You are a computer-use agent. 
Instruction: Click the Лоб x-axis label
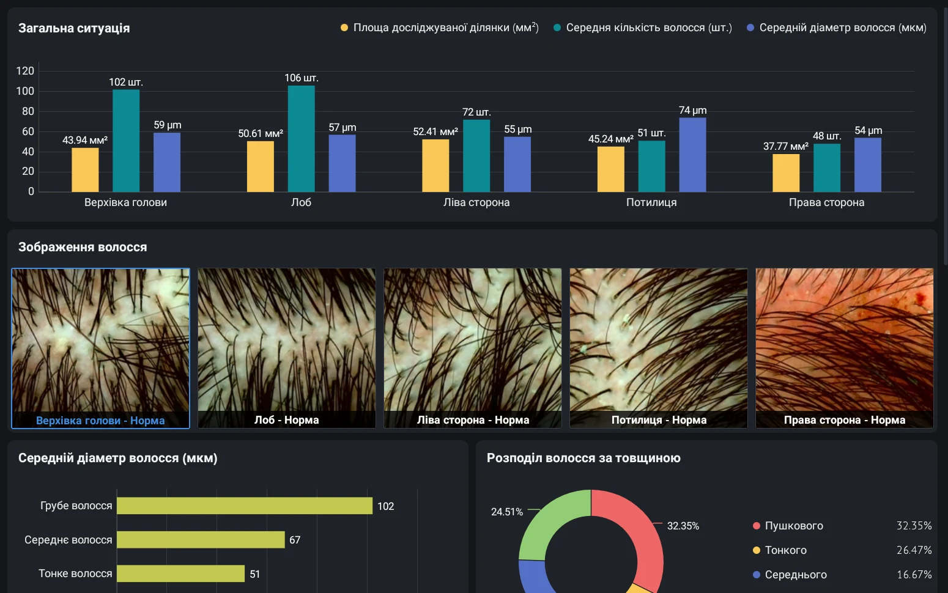pyautogui.click(x=301, y=202)
